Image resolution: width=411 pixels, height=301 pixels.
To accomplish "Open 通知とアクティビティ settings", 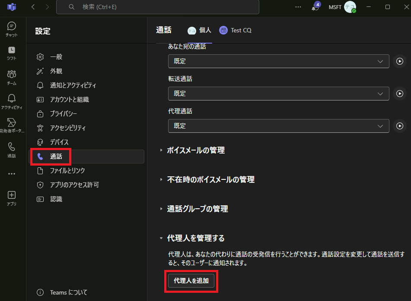I will (86, 85).
